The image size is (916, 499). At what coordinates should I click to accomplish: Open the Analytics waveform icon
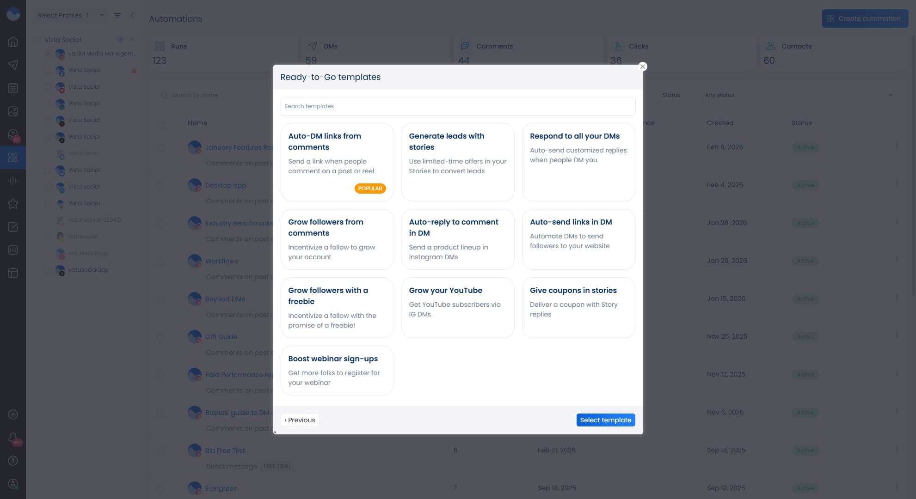tap(12, 180)
